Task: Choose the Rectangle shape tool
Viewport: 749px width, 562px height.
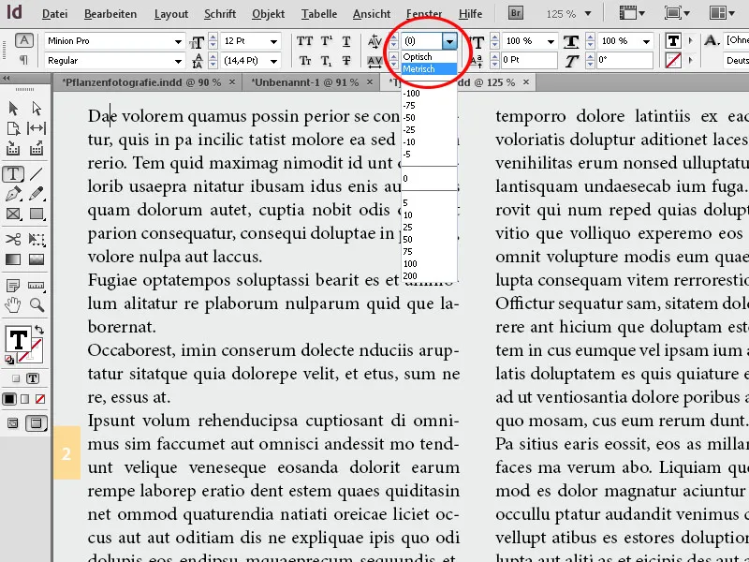Action: pos(37,214)
